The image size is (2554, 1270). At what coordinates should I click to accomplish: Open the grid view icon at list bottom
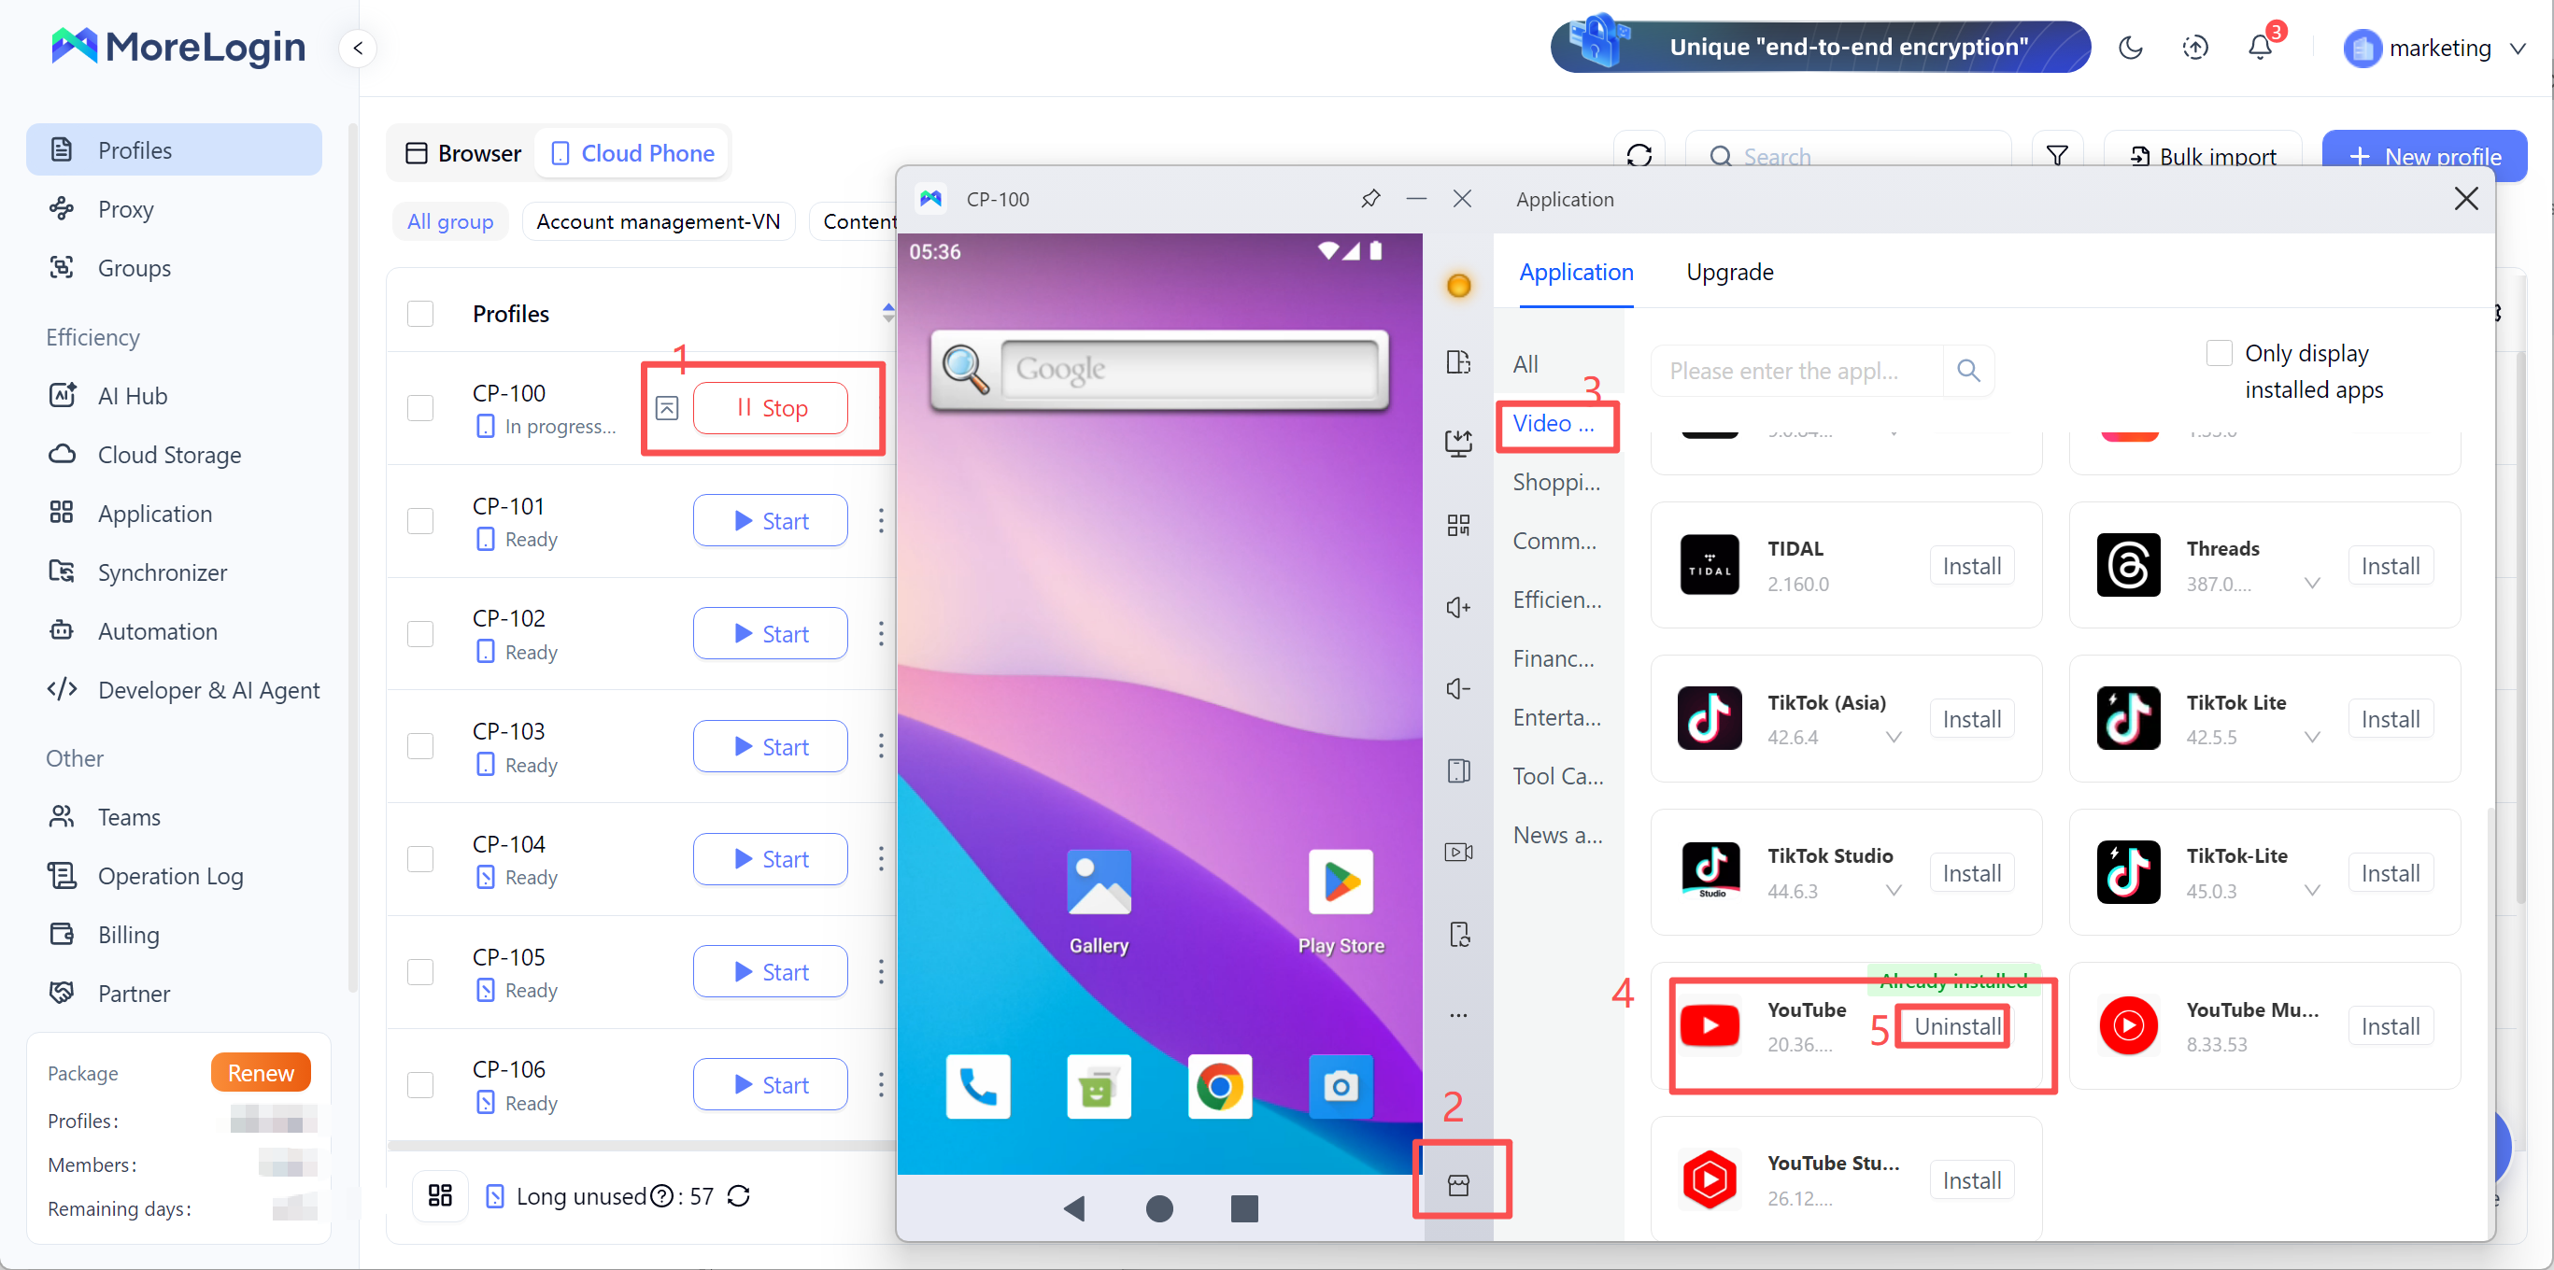click(x=439, y=1195)
